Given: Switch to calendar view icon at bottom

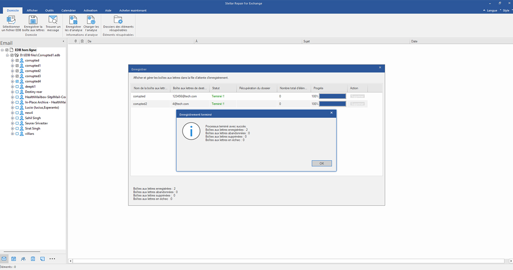Looking at the screenshot, I should coord(14,259).
